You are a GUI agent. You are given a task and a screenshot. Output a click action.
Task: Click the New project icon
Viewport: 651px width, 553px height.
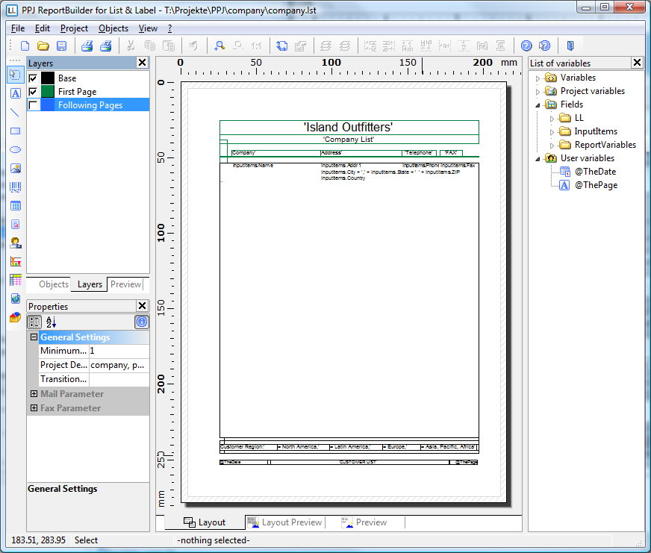(x=25, y=46)
